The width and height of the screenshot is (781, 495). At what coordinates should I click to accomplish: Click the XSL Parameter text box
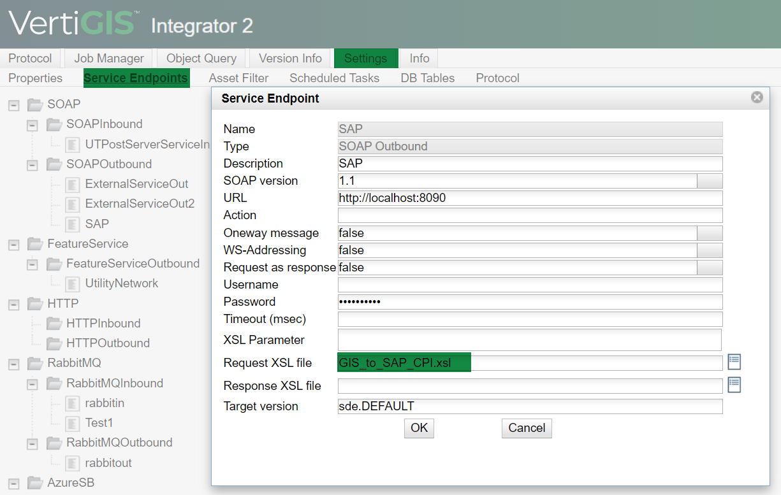(x=530, y=340)
